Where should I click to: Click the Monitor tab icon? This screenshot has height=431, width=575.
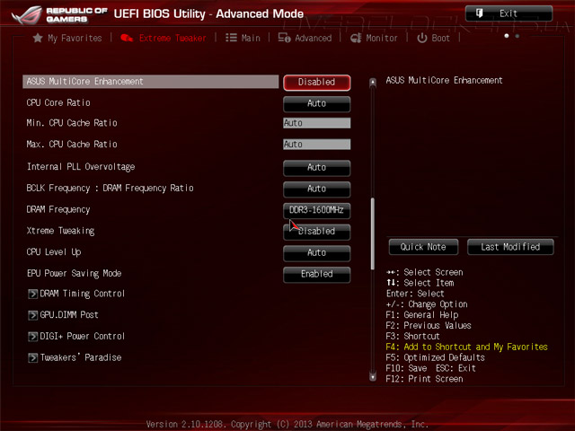(x=356, y=38)
